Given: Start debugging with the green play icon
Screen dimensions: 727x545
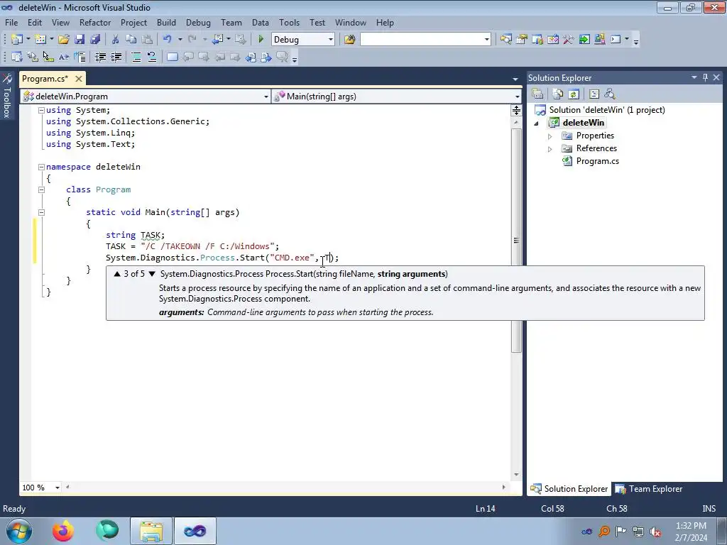Looking at the screenshot, I should pos(261,40).
